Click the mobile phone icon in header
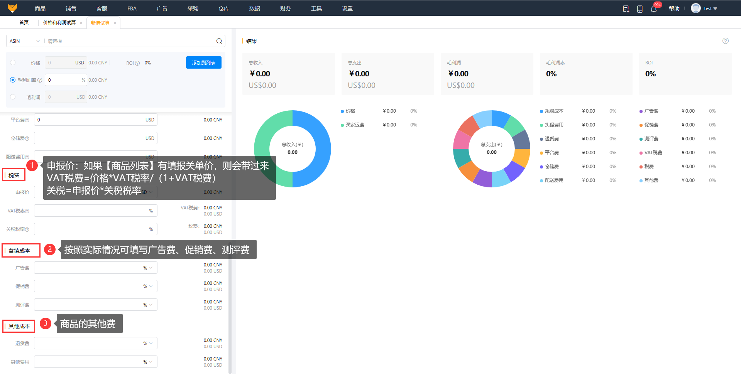 639,9
